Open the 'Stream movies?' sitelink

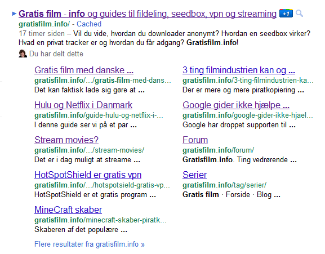[x=66, y=140]
